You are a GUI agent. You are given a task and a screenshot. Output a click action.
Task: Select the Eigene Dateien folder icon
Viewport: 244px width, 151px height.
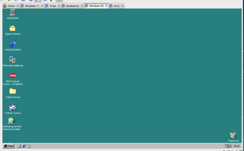point(13,28)
